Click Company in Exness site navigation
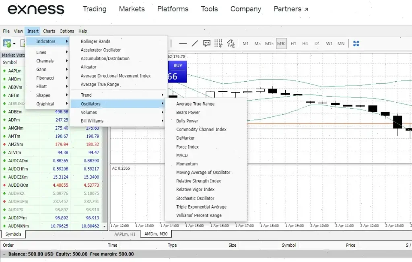 246,9
